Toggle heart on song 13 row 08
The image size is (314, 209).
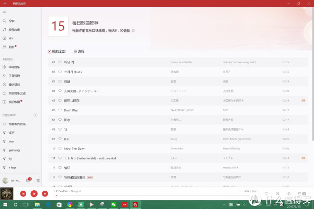(x=60, y=130)
